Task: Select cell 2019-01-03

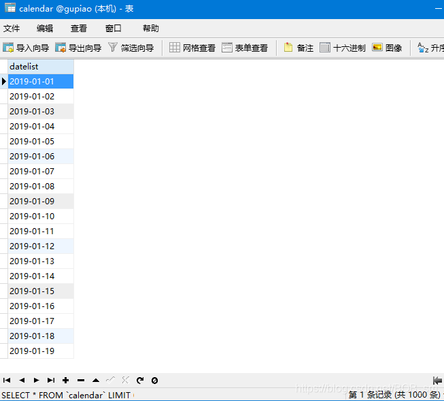Action: [41, 112]
